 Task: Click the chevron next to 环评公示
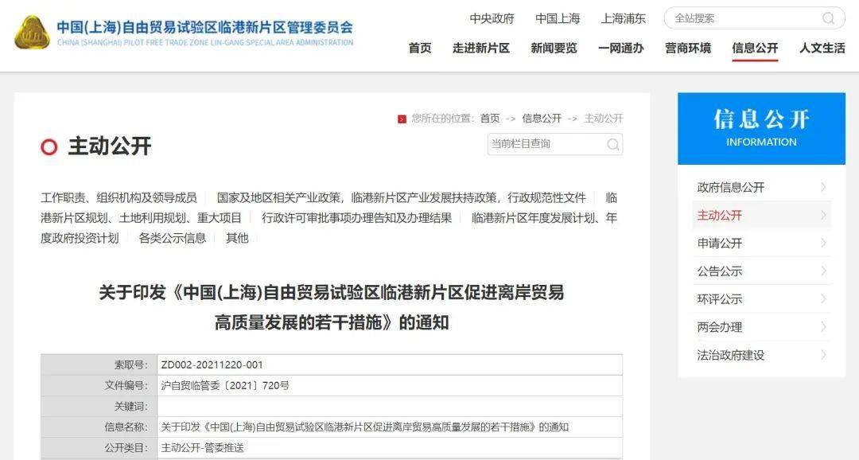(x=823, y=298)
